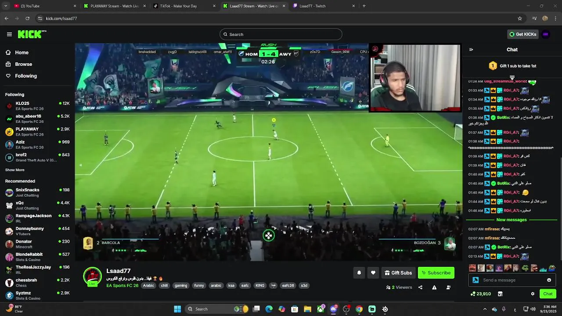This screenshot has height=316, width=562.
Task: Expand the gift leaderboard handle
Action: click(x=512, y=78)
